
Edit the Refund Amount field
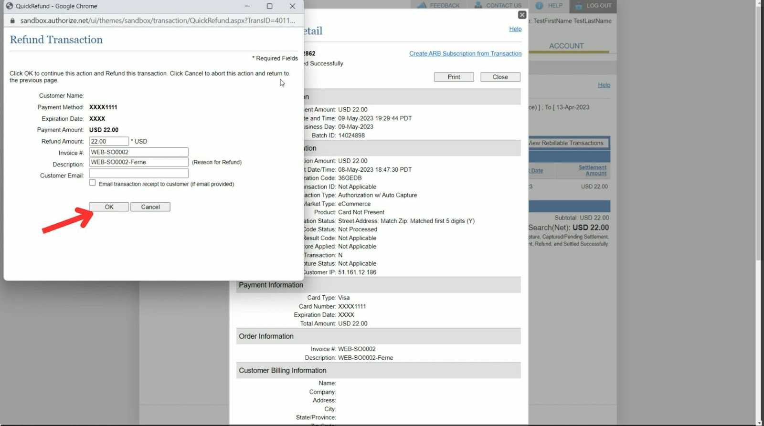[x=109, y=141]
